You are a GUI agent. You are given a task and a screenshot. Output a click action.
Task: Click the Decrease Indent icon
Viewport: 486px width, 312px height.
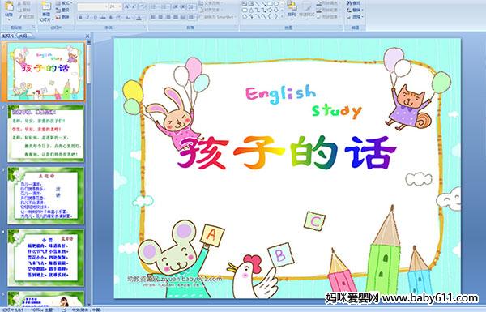[x=176, y=6]
